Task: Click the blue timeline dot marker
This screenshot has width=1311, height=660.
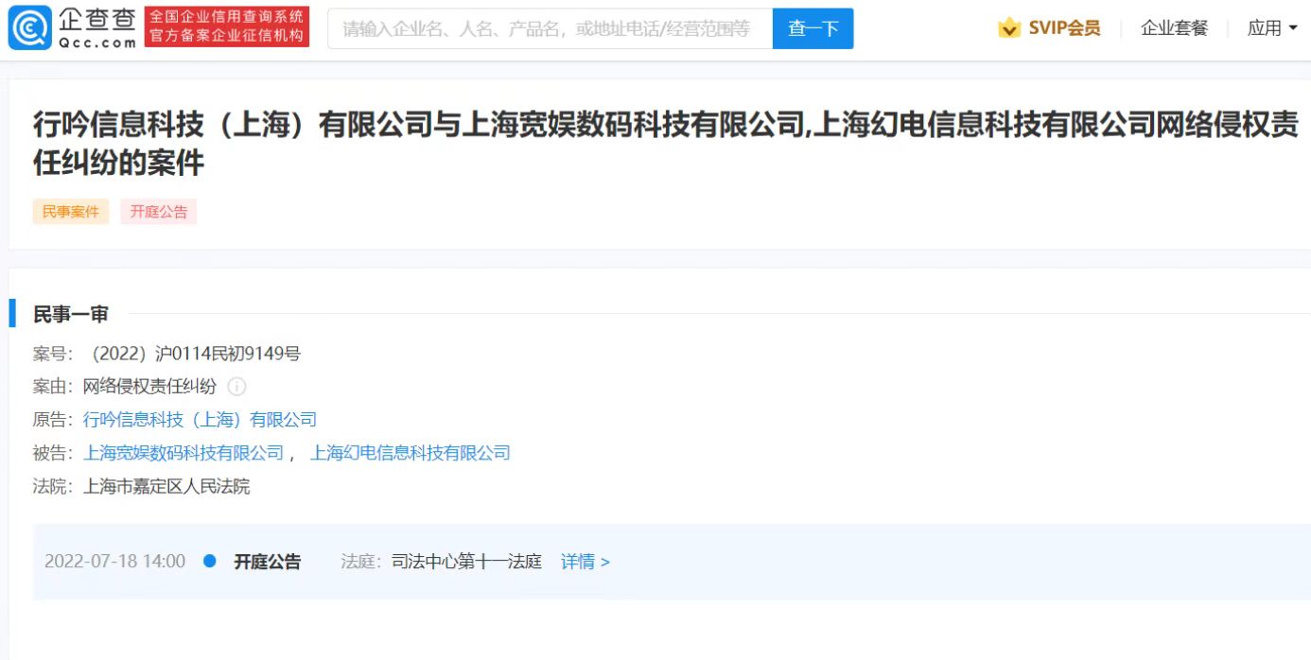Action: click(210, 561)
